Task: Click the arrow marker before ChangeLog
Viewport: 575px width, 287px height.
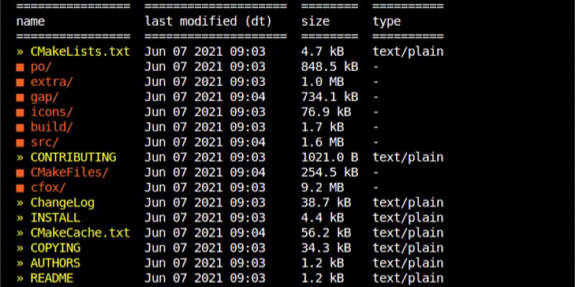Action: point(20,202)
